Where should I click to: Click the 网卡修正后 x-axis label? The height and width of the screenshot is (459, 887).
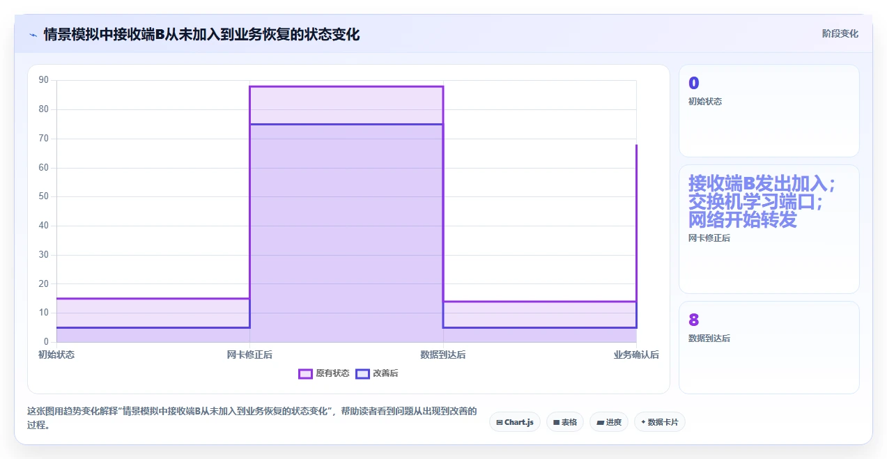pyautogui.click(x=249, y=355)
